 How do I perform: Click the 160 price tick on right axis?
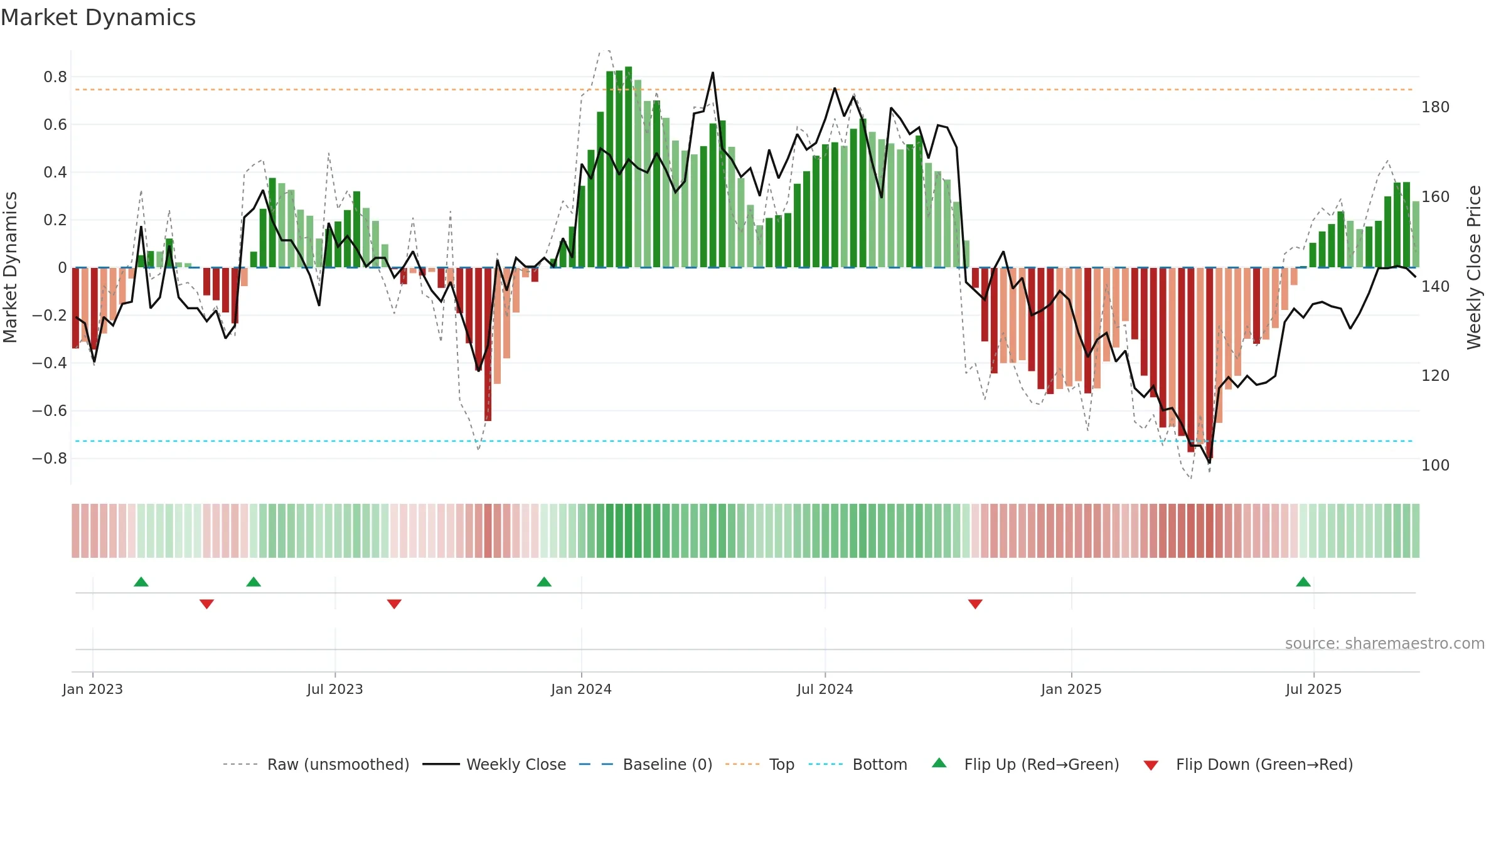point(1436,197)
